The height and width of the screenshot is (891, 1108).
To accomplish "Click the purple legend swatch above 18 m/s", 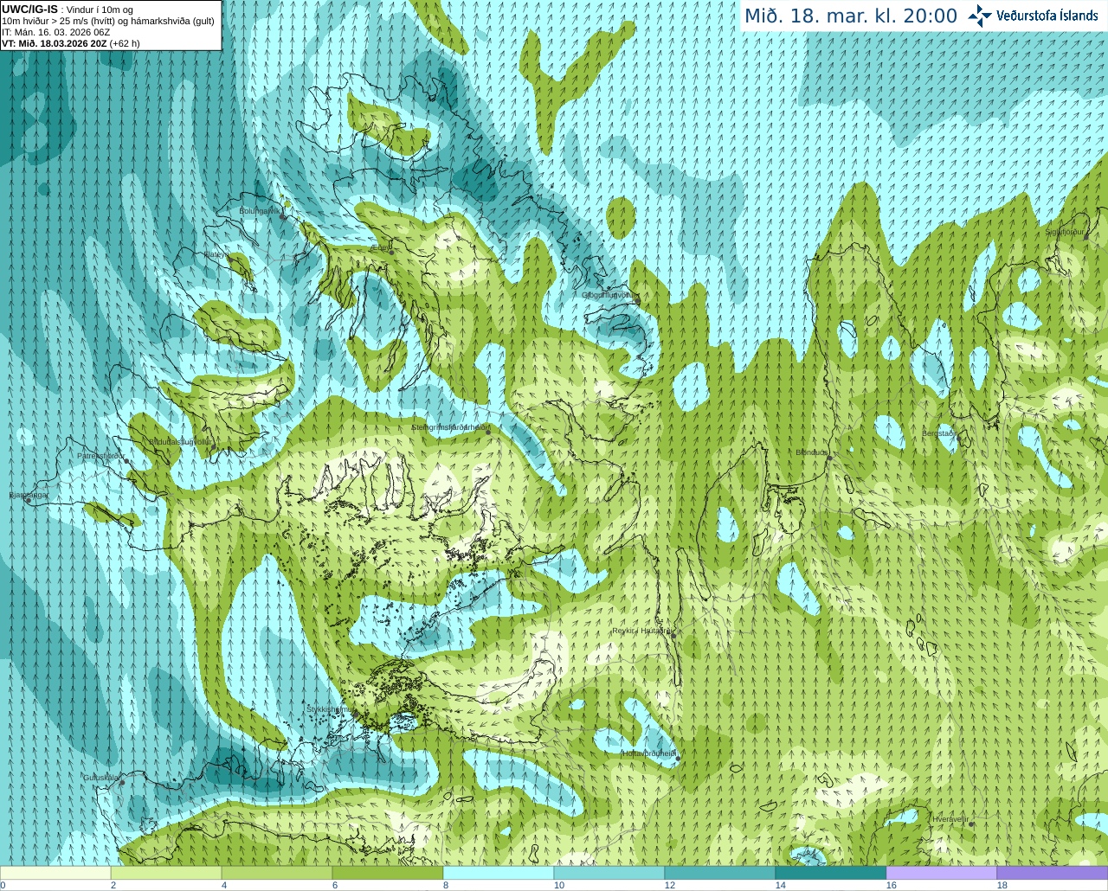I will coord(1053,873).
